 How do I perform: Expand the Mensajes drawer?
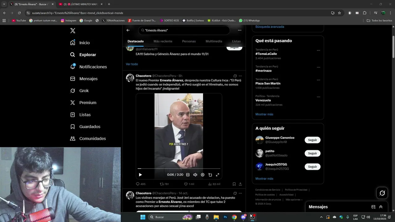[381, 207]
